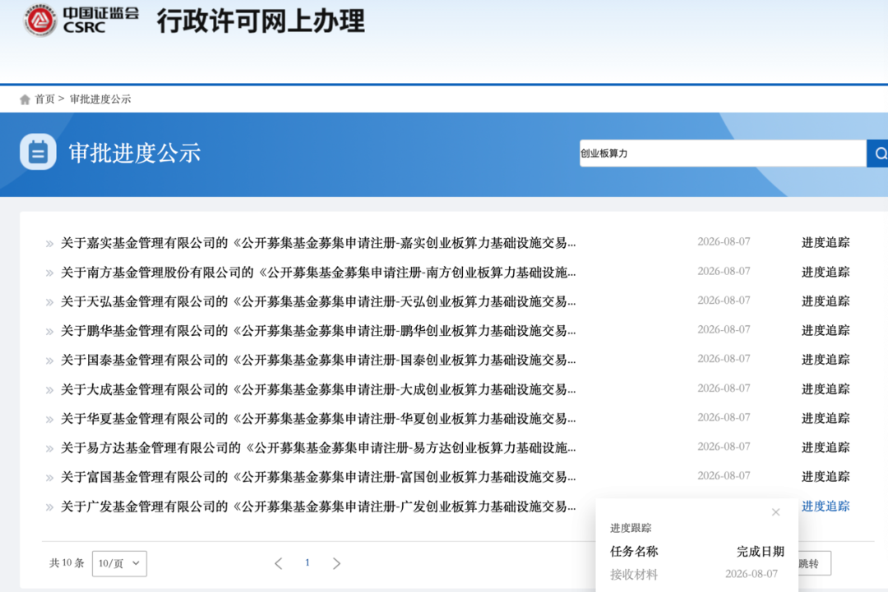Click the double-chevron icon before 南方基金 row

[50, 273]
